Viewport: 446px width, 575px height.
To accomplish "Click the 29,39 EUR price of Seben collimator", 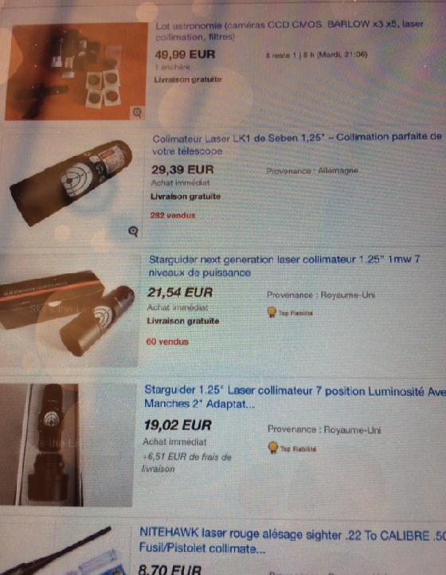I will pos(182,170).
